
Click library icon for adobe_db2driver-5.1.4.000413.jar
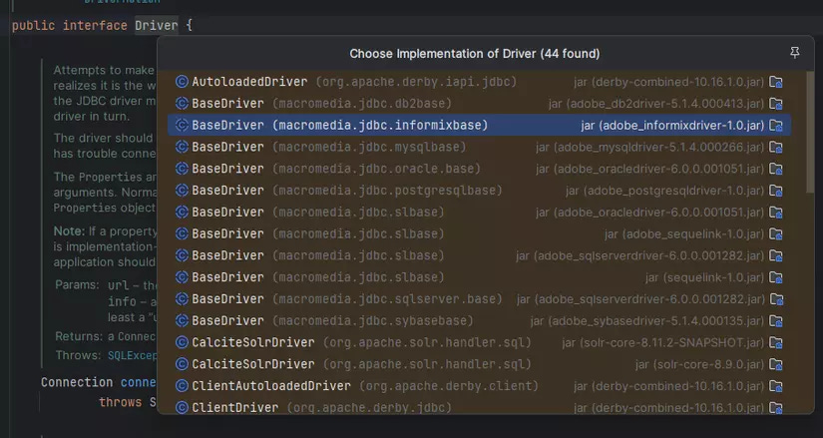point(776,104)
